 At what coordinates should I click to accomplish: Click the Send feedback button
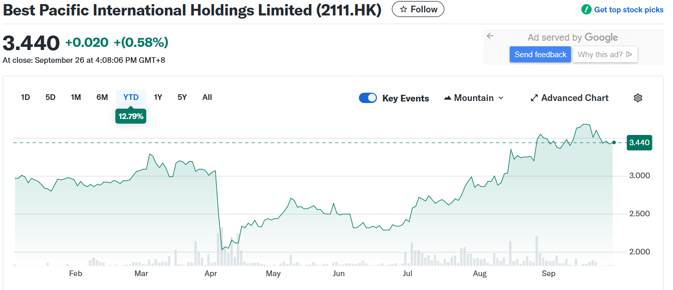tap(540, 55)
